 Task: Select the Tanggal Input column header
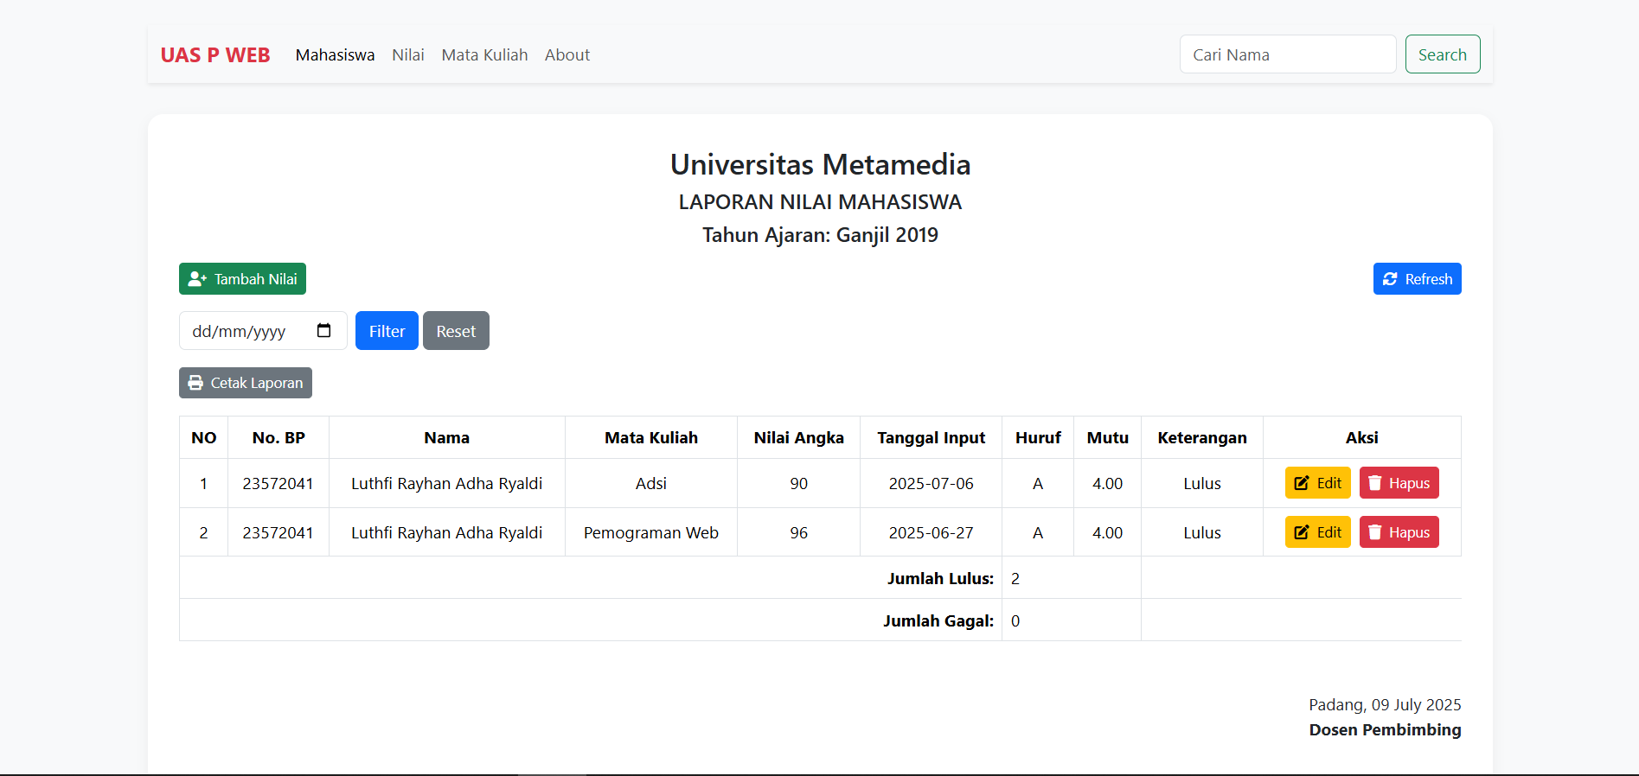point(931,438)
